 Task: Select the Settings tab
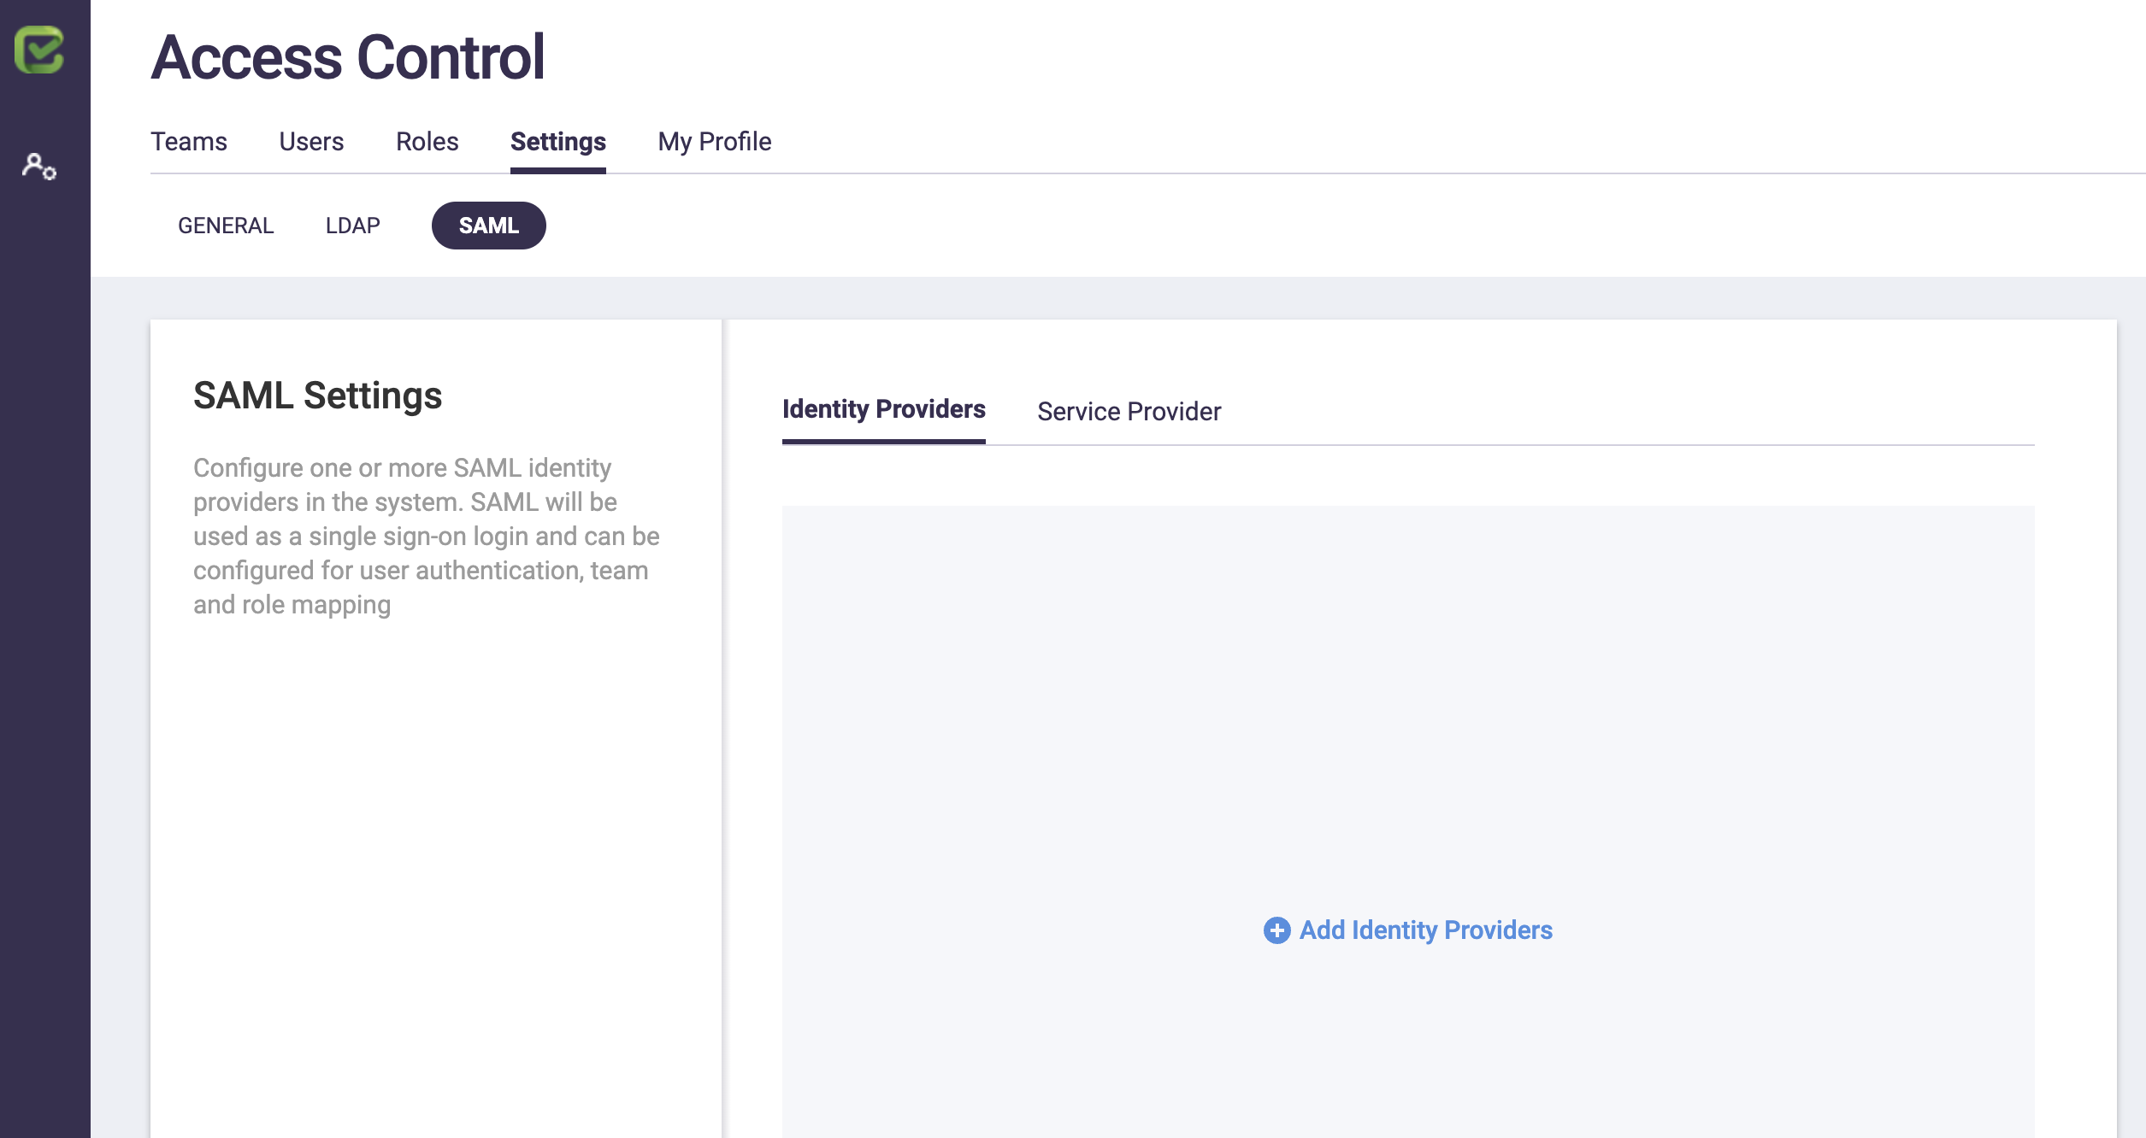(x=557, y=142)
